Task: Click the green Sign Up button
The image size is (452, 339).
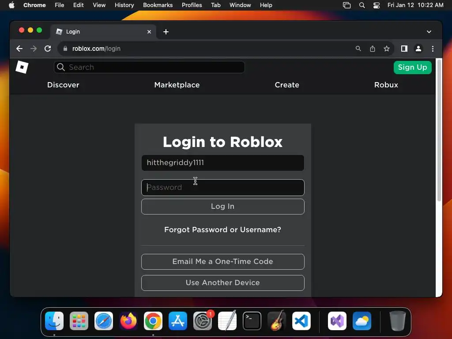Action: click(x=413, y=68)
